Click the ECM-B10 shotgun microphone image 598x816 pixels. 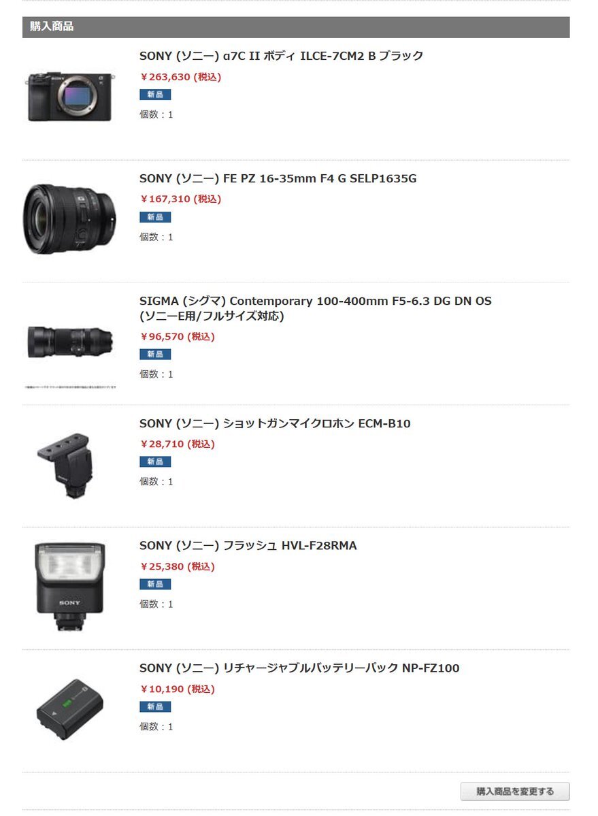pyautogui.click(x=67, y=465)
